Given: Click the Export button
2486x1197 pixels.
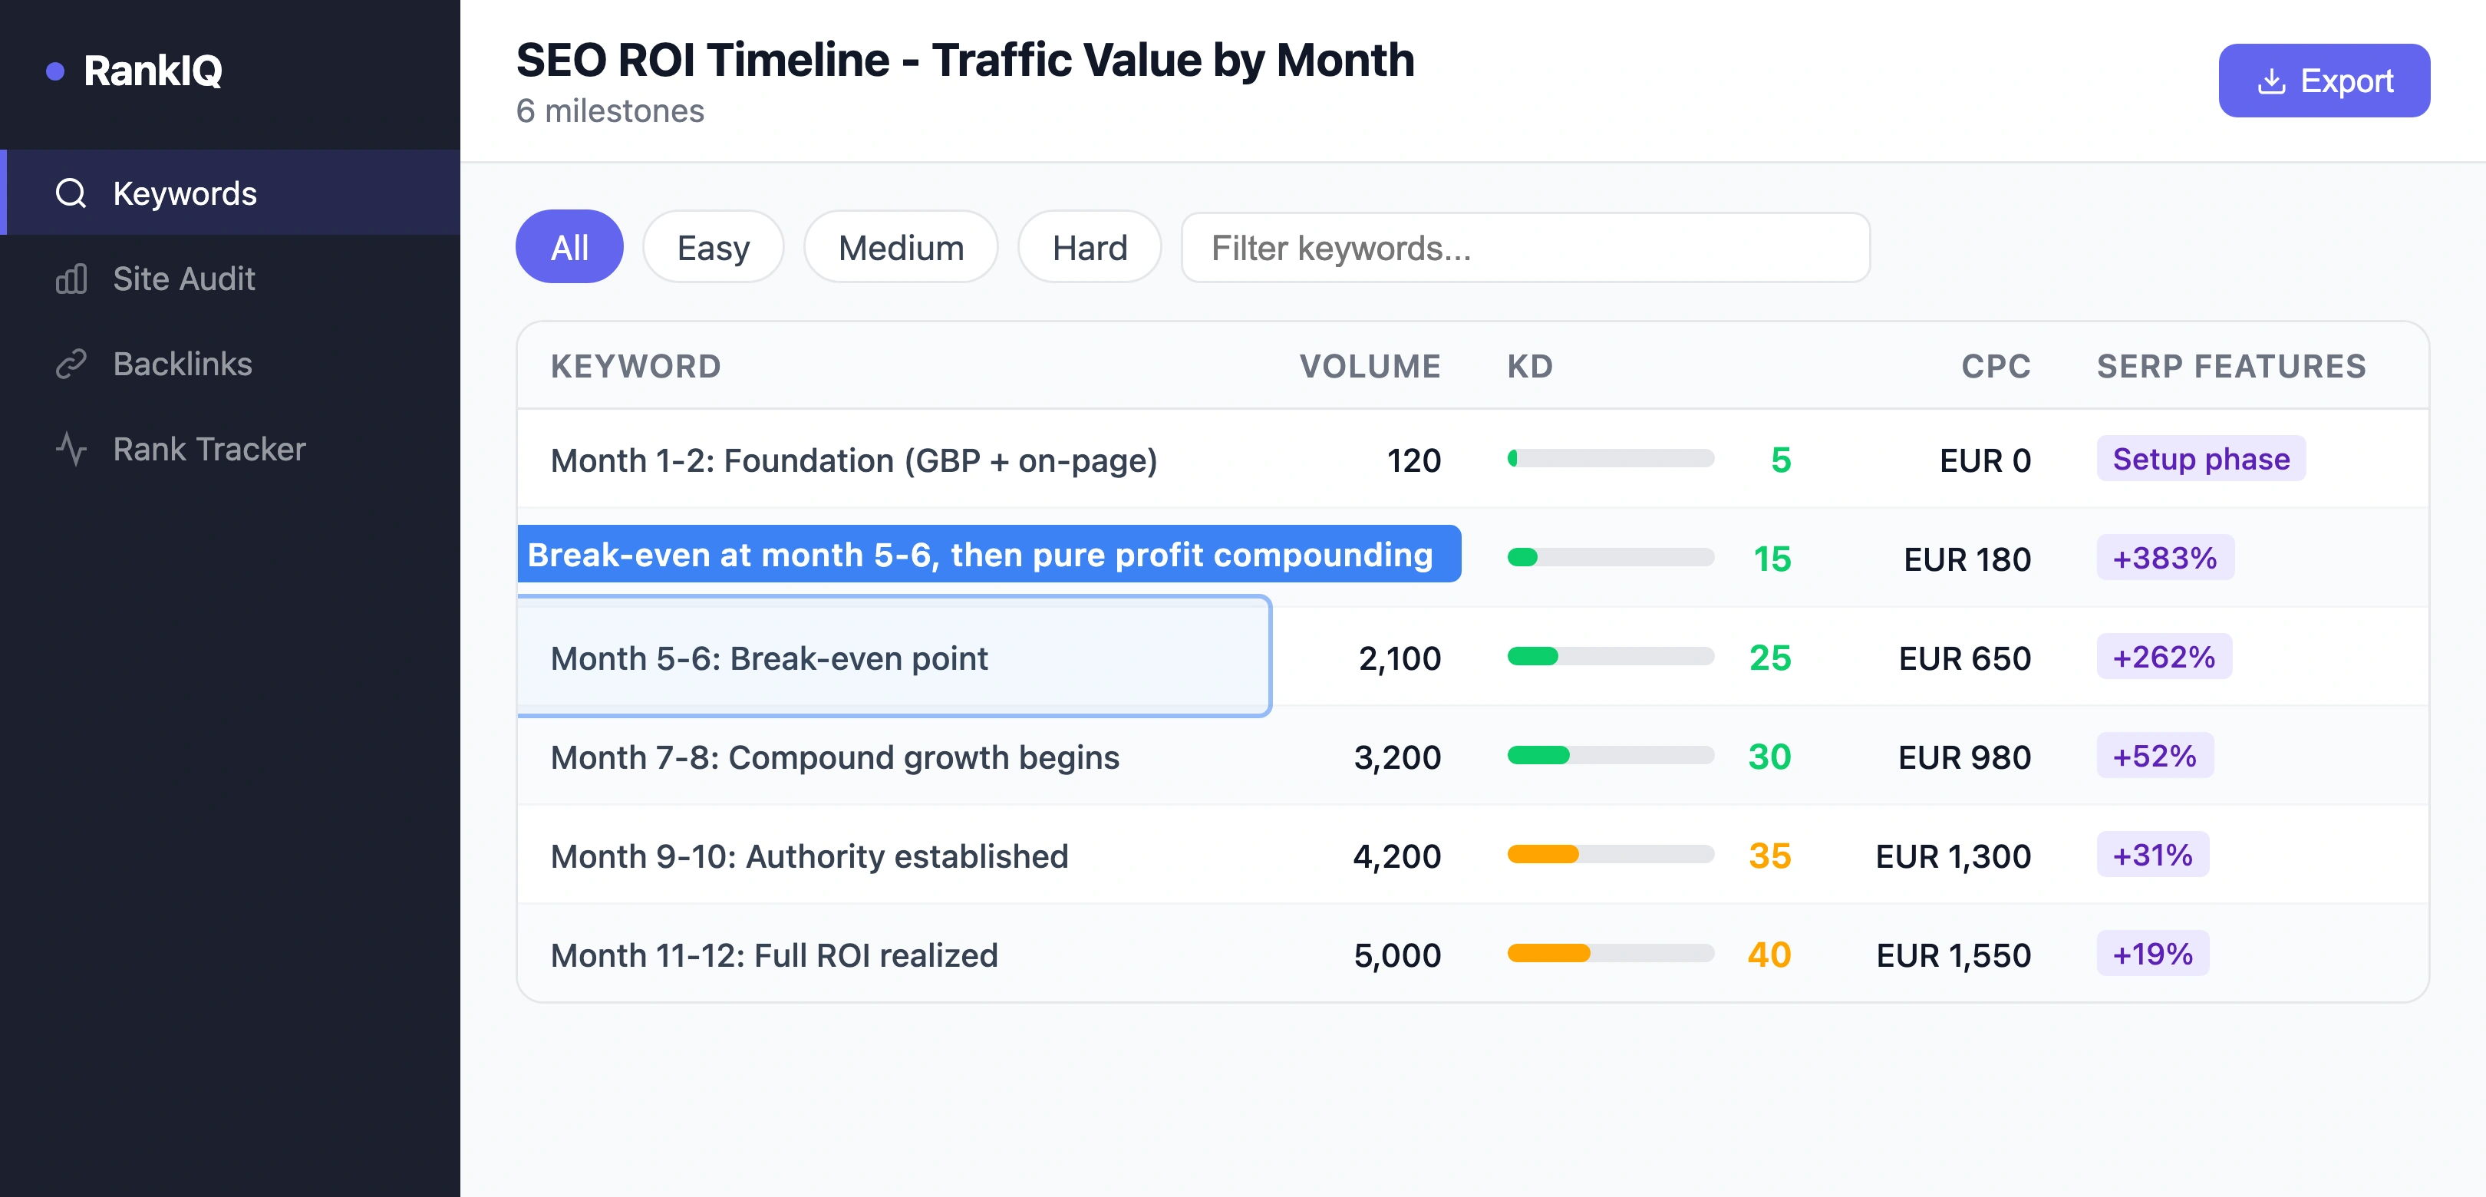Looking at the screenshot, I should [2324, 80].
